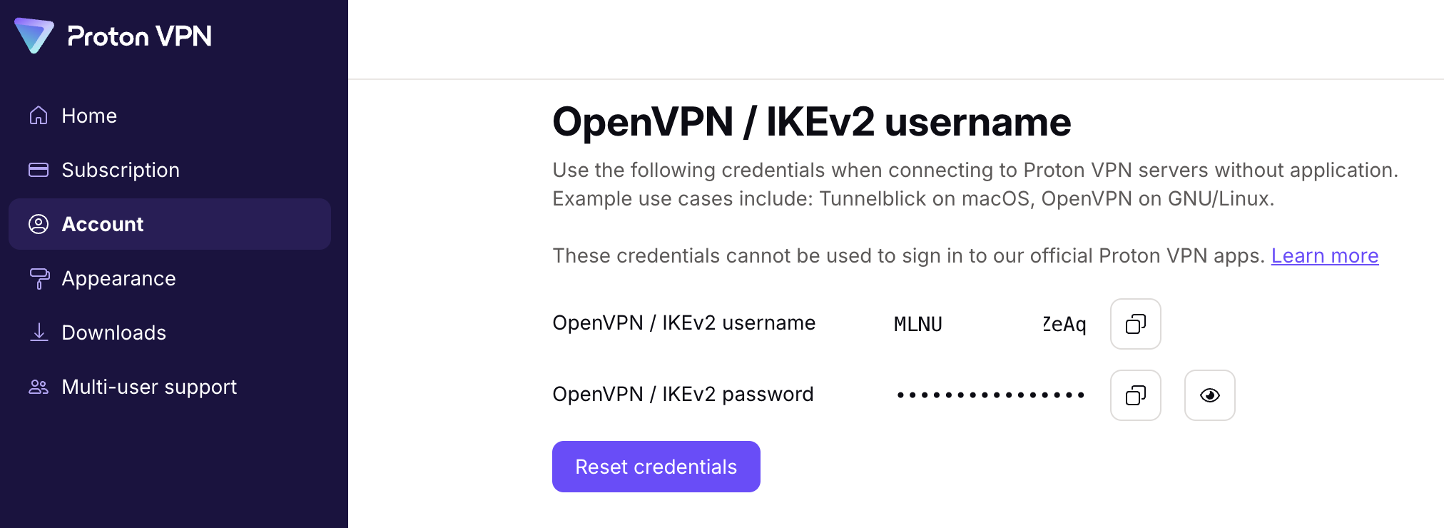Copy the OpenVPN / IKEv2 username
This screenshot has width=1444, height=528.
pyautogui.click(x=1135, y=324)
